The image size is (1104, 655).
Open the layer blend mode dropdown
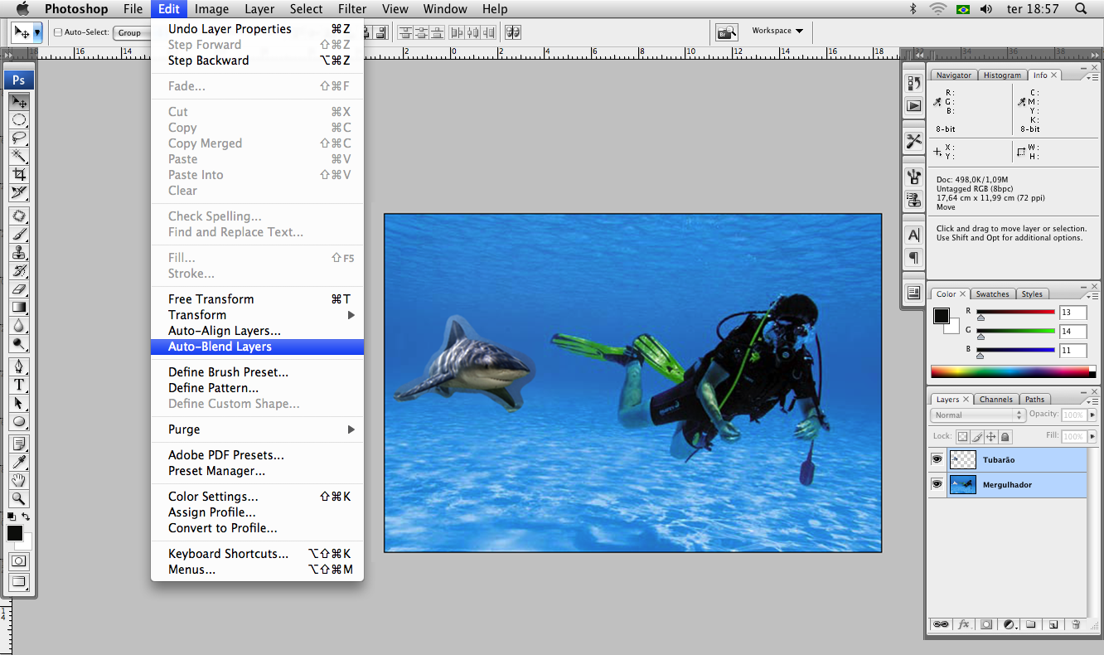click(x=977, y=415)
